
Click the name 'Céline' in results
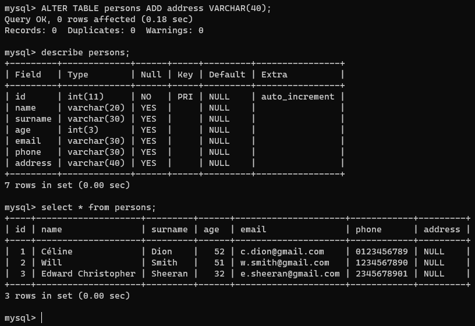click(56, 251)
